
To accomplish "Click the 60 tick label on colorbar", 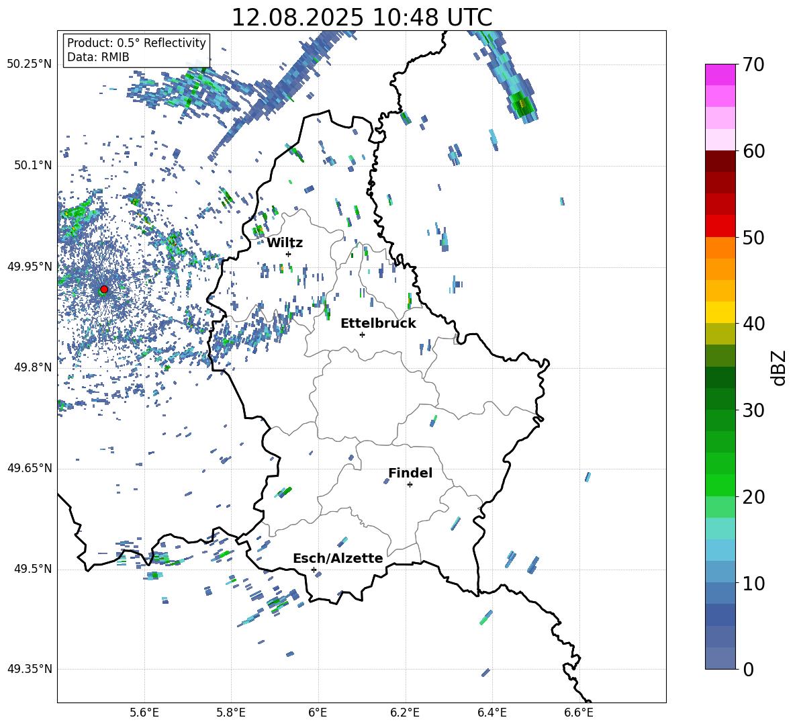I will click(x=753, y=151).
